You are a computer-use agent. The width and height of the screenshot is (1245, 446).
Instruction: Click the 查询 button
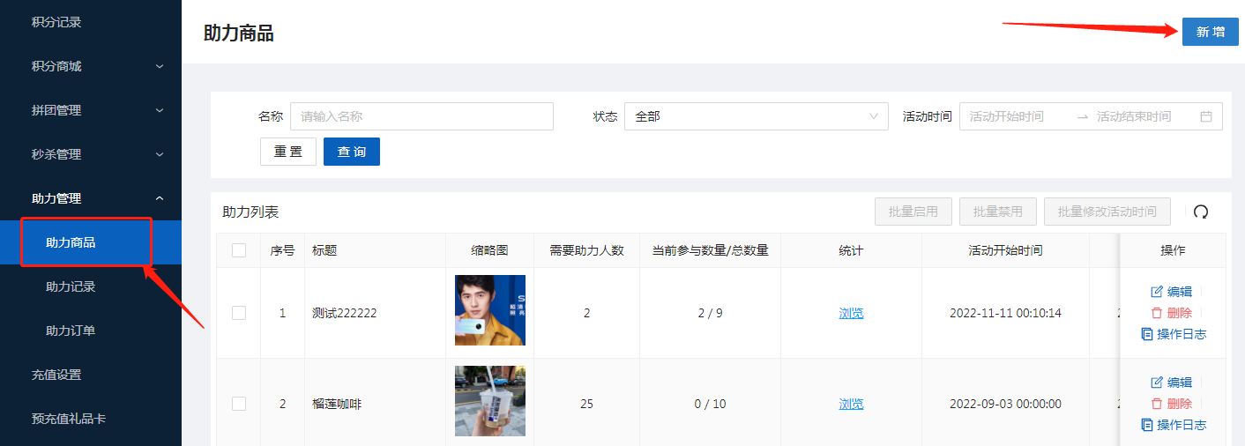click(x=351, y=152)
